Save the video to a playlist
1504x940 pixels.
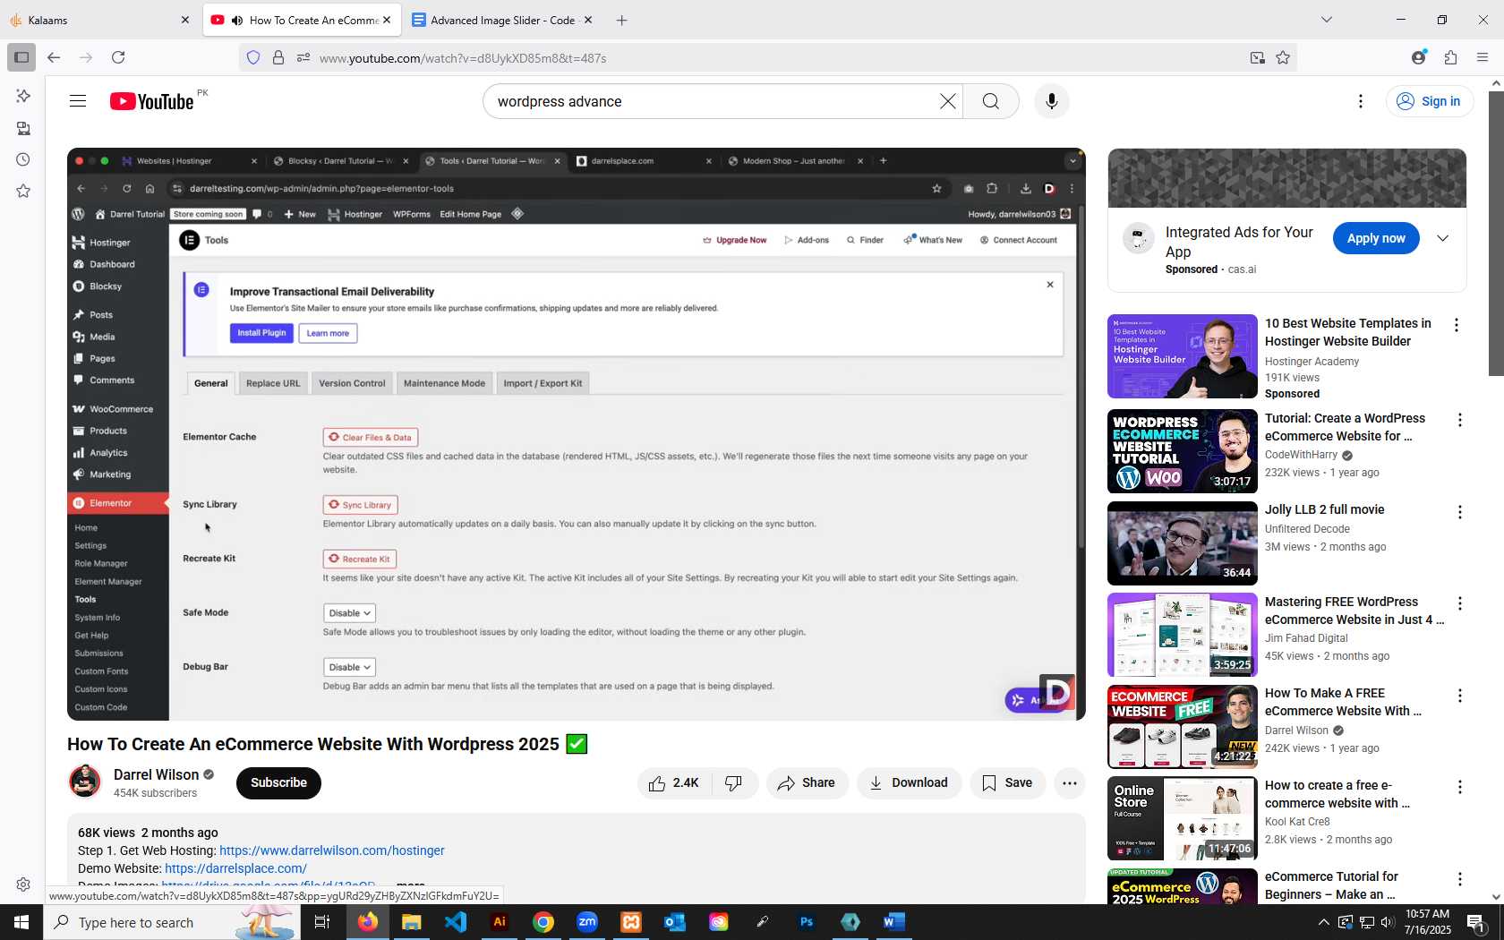pos(1007,782)
